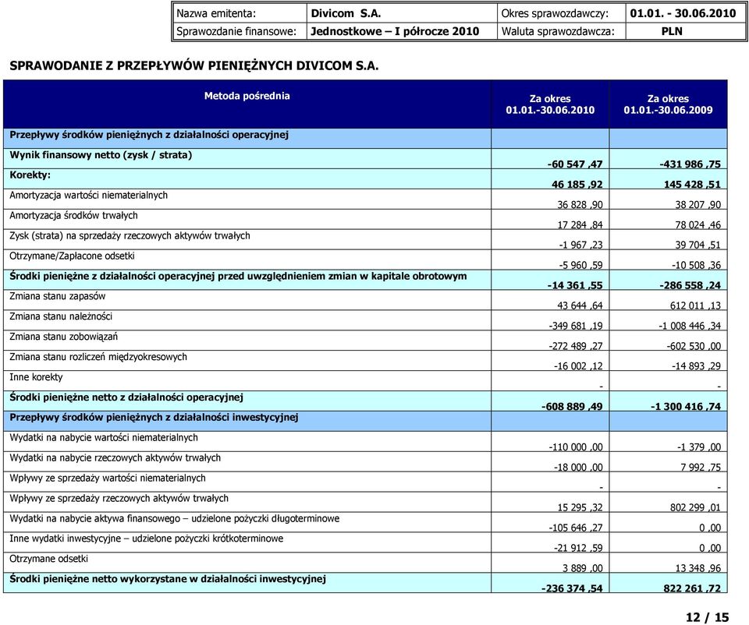This screenshot has height=625, width=749.
Task: Click 'Środki pieniężne netto z działalności operacyjnej' label
Action: (126, 397)
